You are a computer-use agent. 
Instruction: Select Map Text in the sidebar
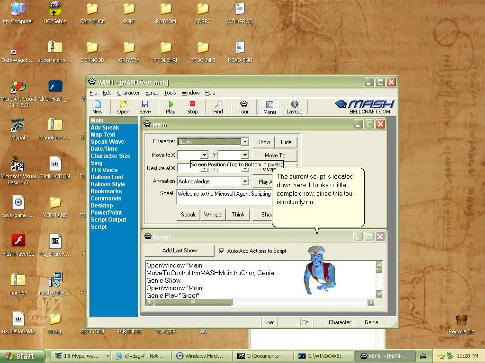click(x=103, y=135)
